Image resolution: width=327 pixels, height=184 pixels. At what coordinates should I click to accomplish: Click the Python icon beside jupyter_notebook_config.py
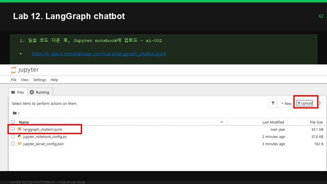coord(19,136)
